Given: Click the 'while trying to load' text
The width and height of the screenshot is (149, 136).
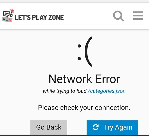Looking at the screenshot, I should tap(65, 91).
